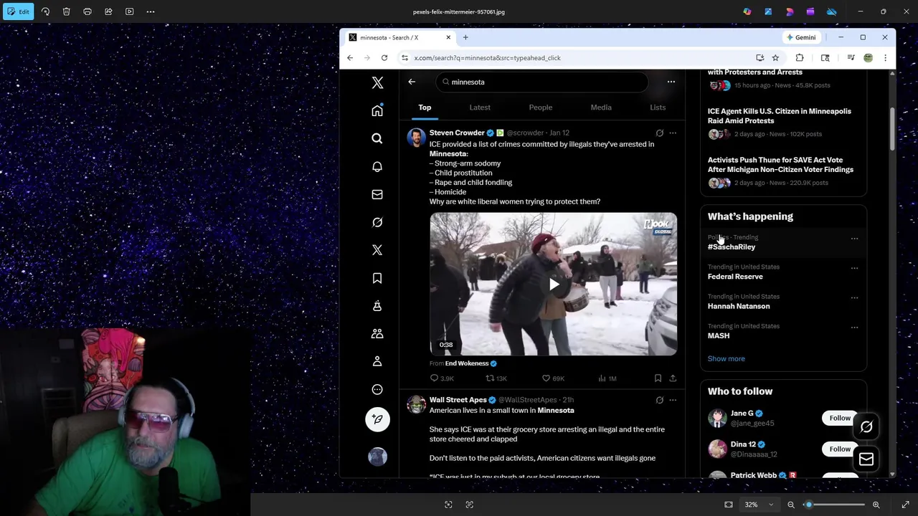Bookmark the Steven Crowder post
The width and height of the screenshot is (918, 516).
coord(658,378)
